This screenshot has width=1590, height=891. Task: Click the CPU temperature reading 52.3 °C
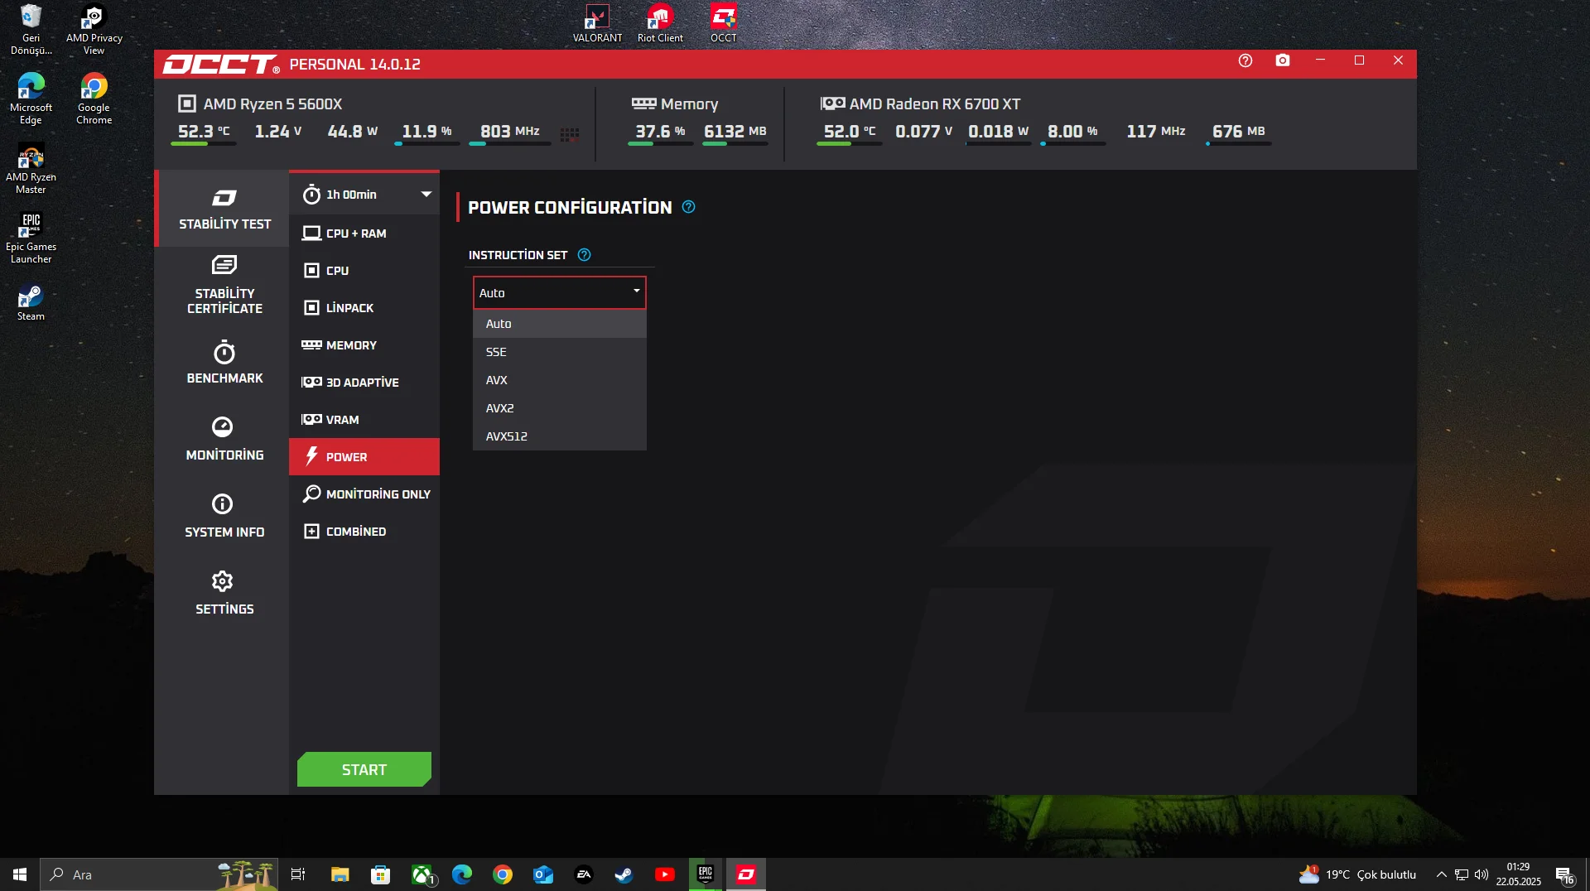click(x=204, y=131)
